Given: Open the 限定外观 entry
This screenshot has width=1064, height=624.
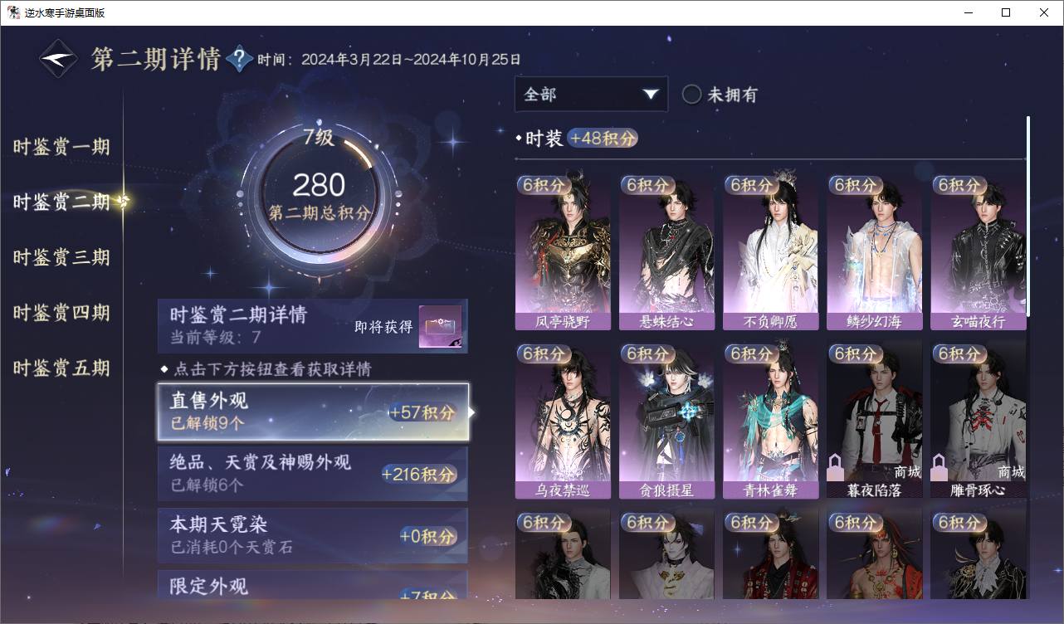Looking at the screenshot, I should point(313,584).
